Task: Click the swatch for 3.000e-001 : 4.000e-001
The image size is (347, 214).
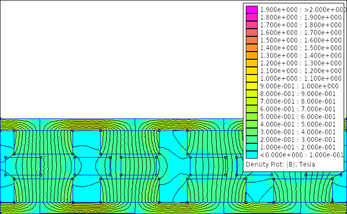Action: coord(252,132)
